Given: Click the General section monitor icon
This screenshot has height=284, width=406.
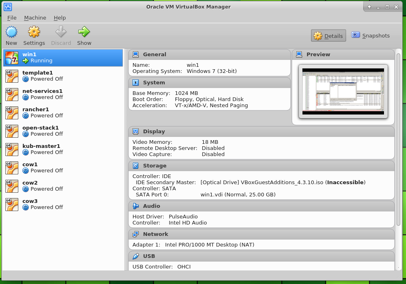Looking at the screenshot, I should [135, 54].
